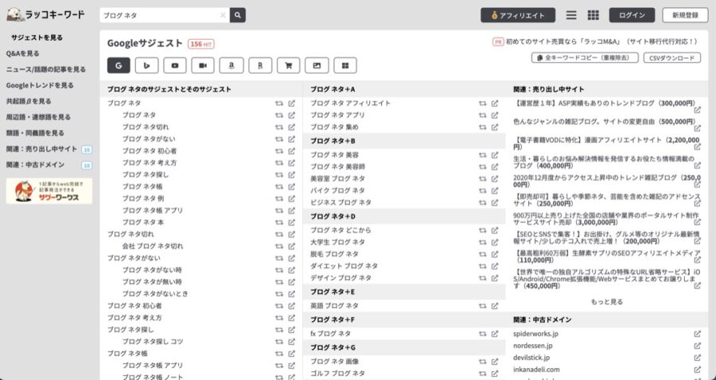This screenshot has width=716, height=380.
Task: Select the Amazon suggest source icon
Action: (232, 66)
